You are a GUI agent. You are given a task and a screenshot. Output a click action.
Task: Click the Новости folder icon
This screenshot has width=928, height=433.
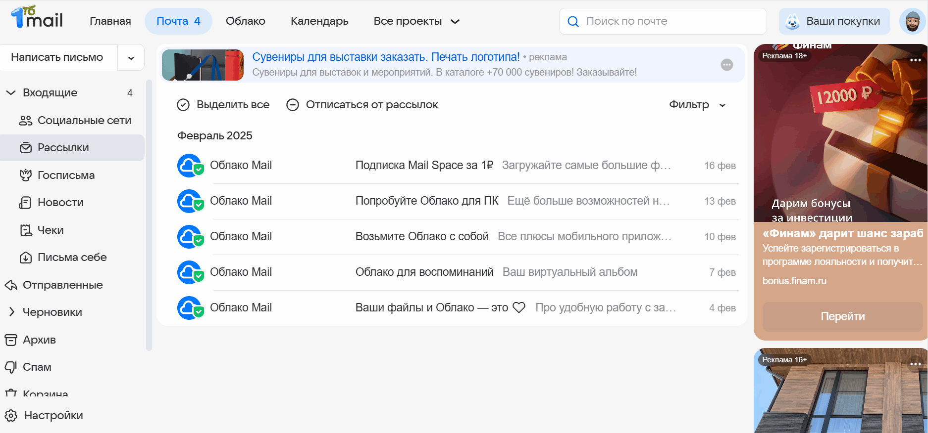pyautogui.click(x=25, y=203)
